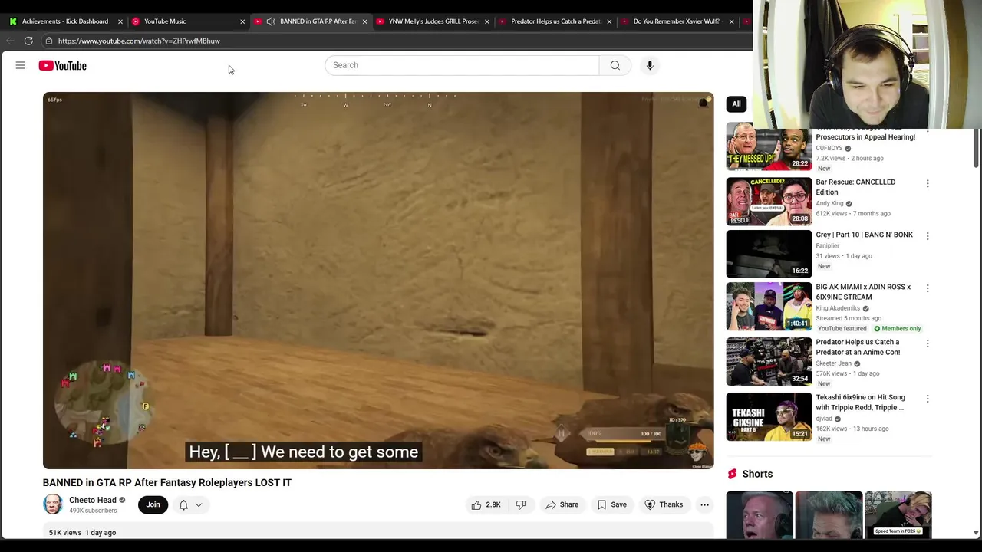Click the 51K views 1 day ago text
The height and width of the screenshot is (552, 982).
click(x=82, y=532)
